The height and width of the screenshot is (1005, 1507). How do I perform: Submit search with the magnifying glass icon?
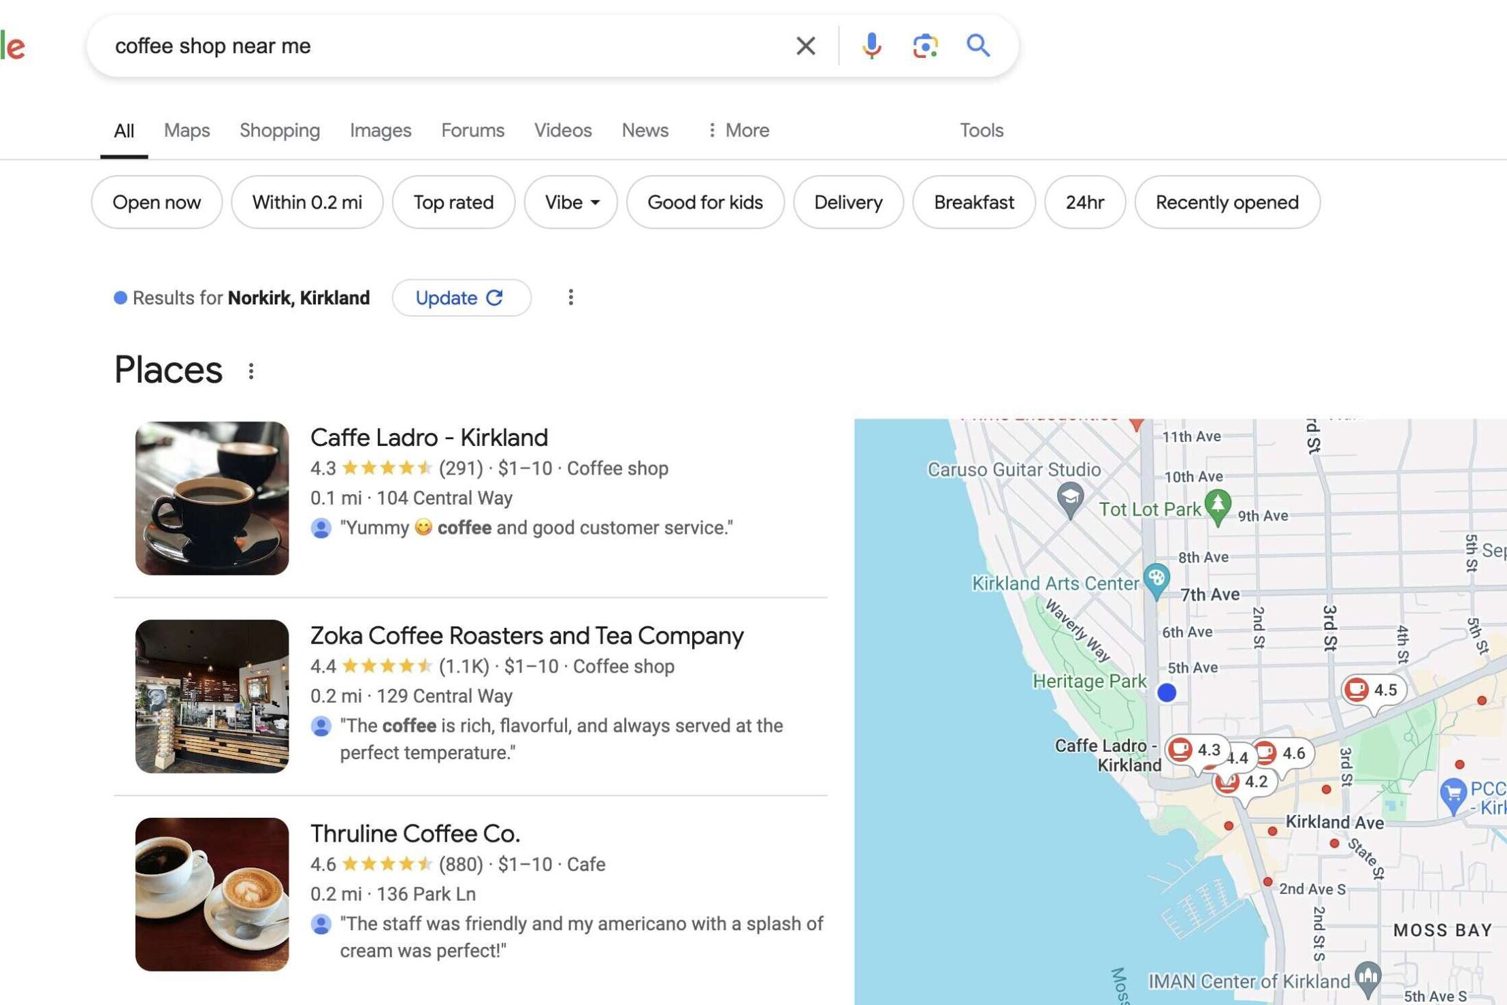(x=978, y=46)
